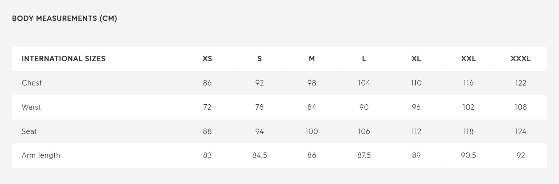Select waist value 72 for XS
The image size is (559, 184).
[x=207, y=107]
